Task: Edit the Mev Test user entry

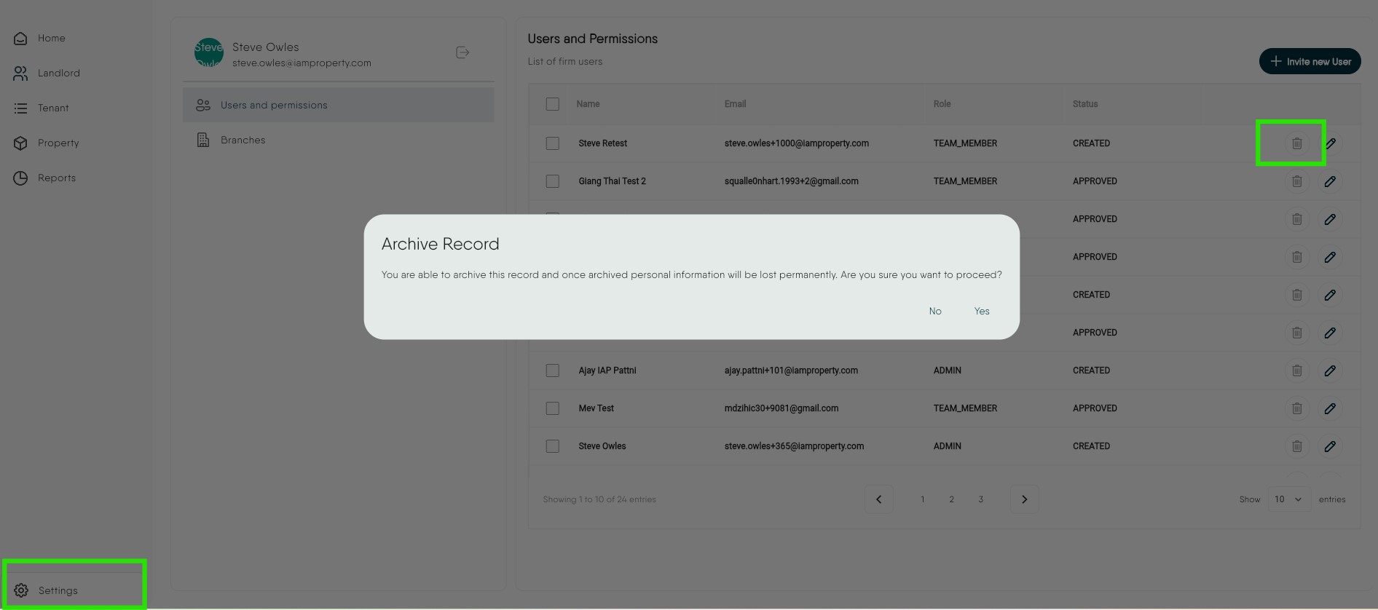Action: tap(1329, 408)
